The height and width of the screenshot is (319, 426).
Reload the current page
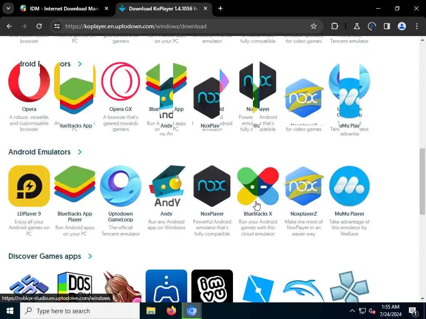tap(39, 26)
